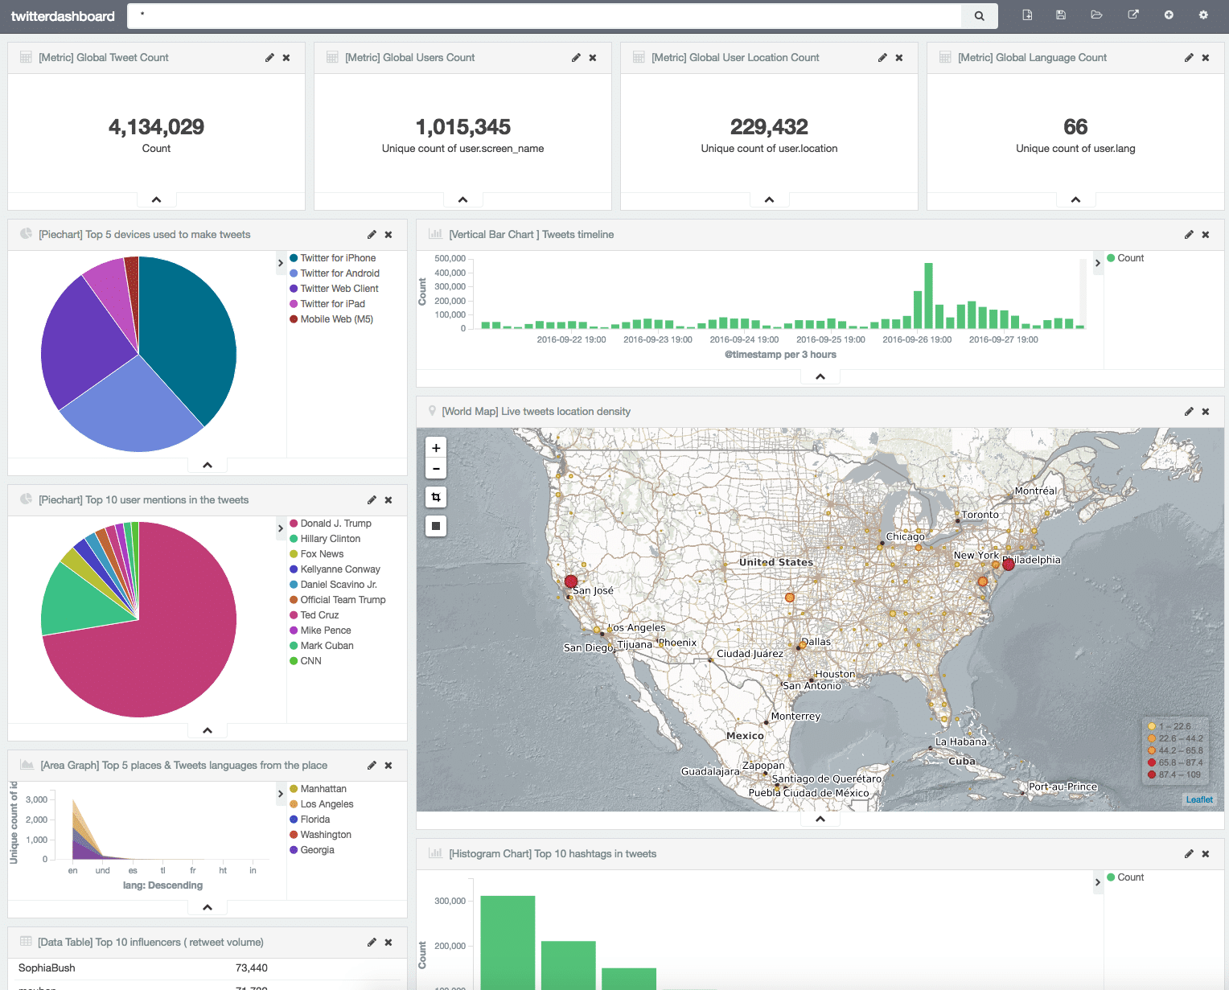Screen dimensions: 1229x990
Task: Click the dashboard query search field
Action: pyautogui.click(x=545, y=16)
